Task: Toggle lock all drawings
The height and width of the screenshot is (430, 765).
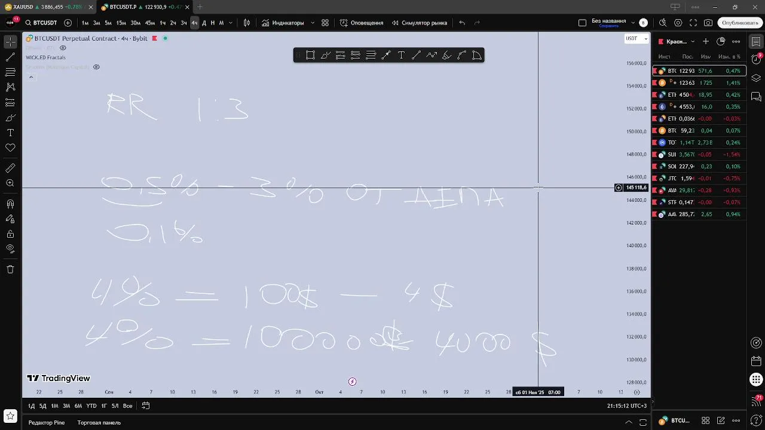Action: pos(10,234)
